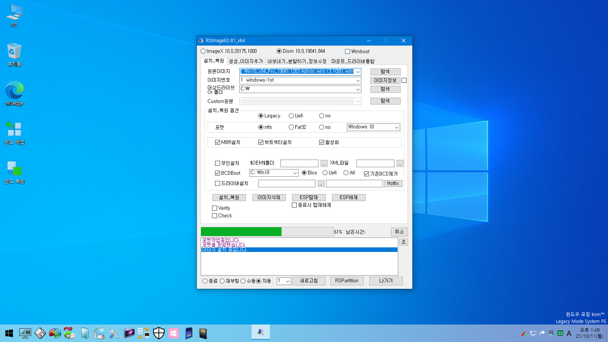Open the network monitor tray icon
Image resolution: width=608 pixels, height=342 pixels.
pos(533,333)
